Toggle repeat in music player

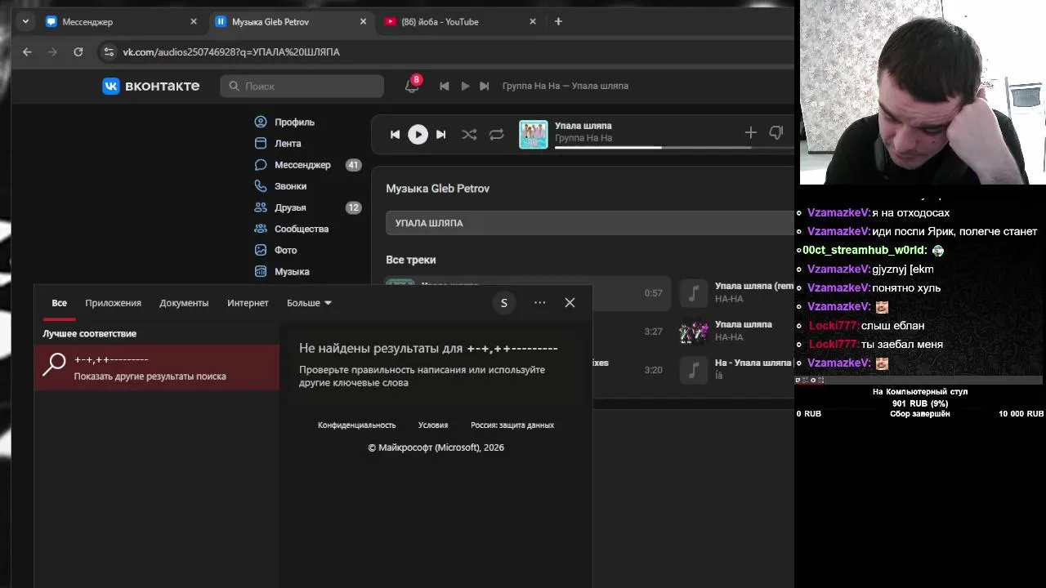pyautogui.click(x=496, y=134)
